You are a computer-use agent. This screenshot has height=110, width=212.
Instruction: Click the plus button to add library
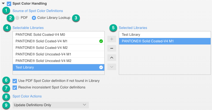[112, 39]
